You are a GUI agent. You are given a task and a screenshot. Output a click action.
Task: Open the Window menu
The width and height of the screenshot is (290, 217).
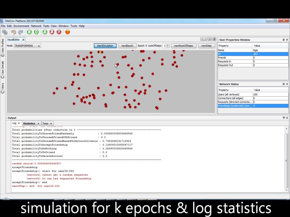click(63, 26)
